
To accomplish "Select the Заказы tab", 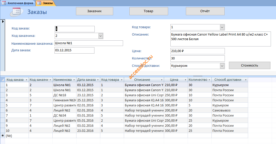I will [x=46, y=3].
